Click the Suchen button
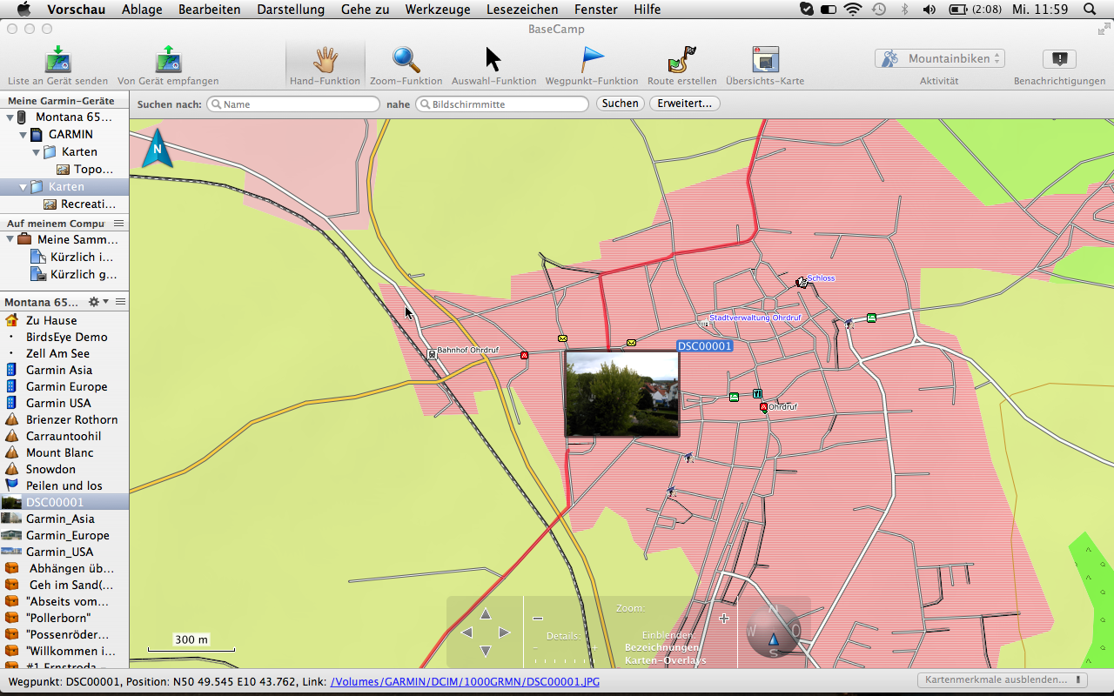Screen dimensions: 1114x696 [x=620, y=104]
